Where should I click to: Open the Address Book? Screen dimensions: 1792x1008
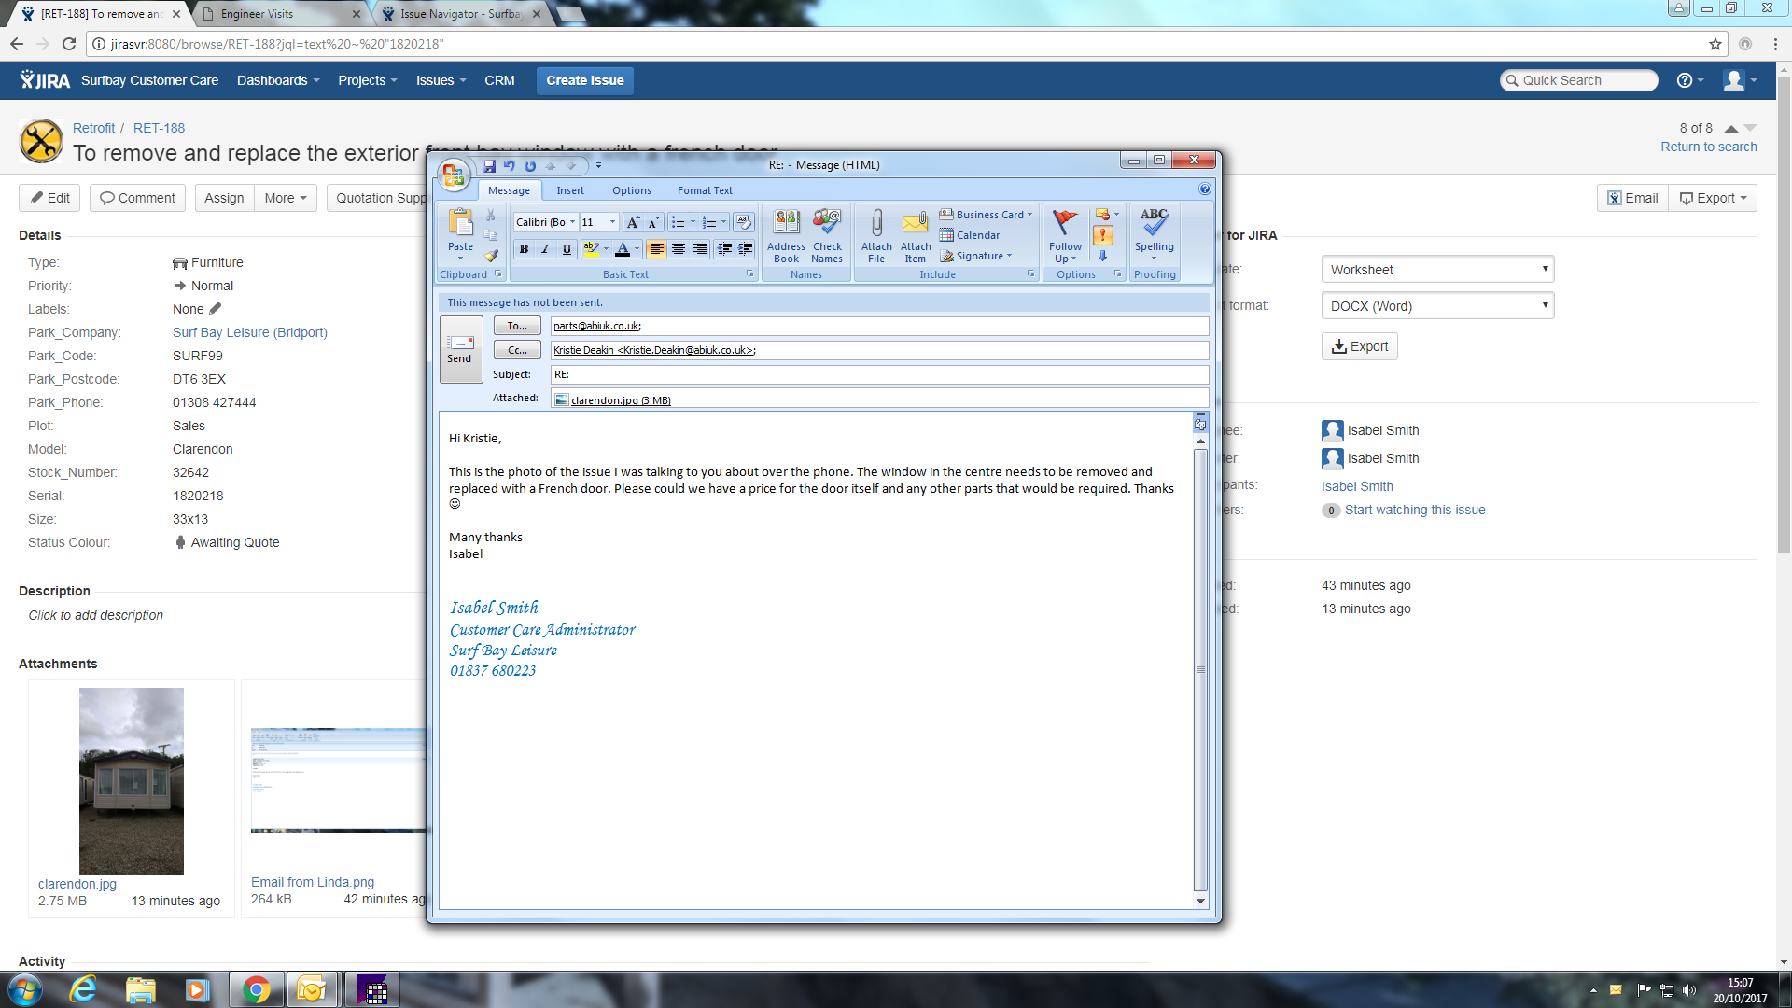pos(786,234)
